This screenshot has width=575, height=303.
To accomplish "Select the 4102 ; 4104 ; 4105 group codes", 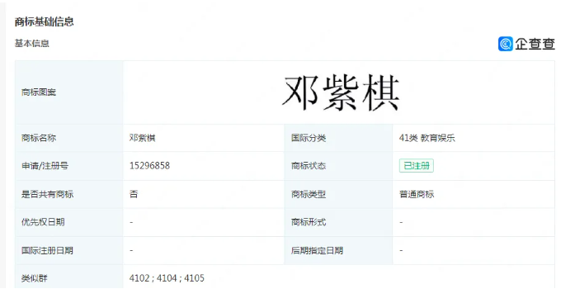I will coord(167,278).
